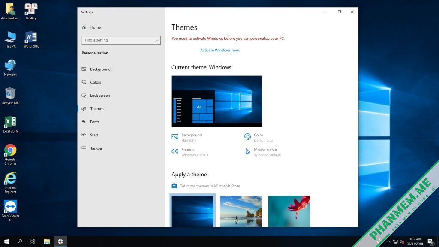Viewport: 439px width, 247px height.
Task: Select the Word 2016 shortcut
Action: coord(31,40)
